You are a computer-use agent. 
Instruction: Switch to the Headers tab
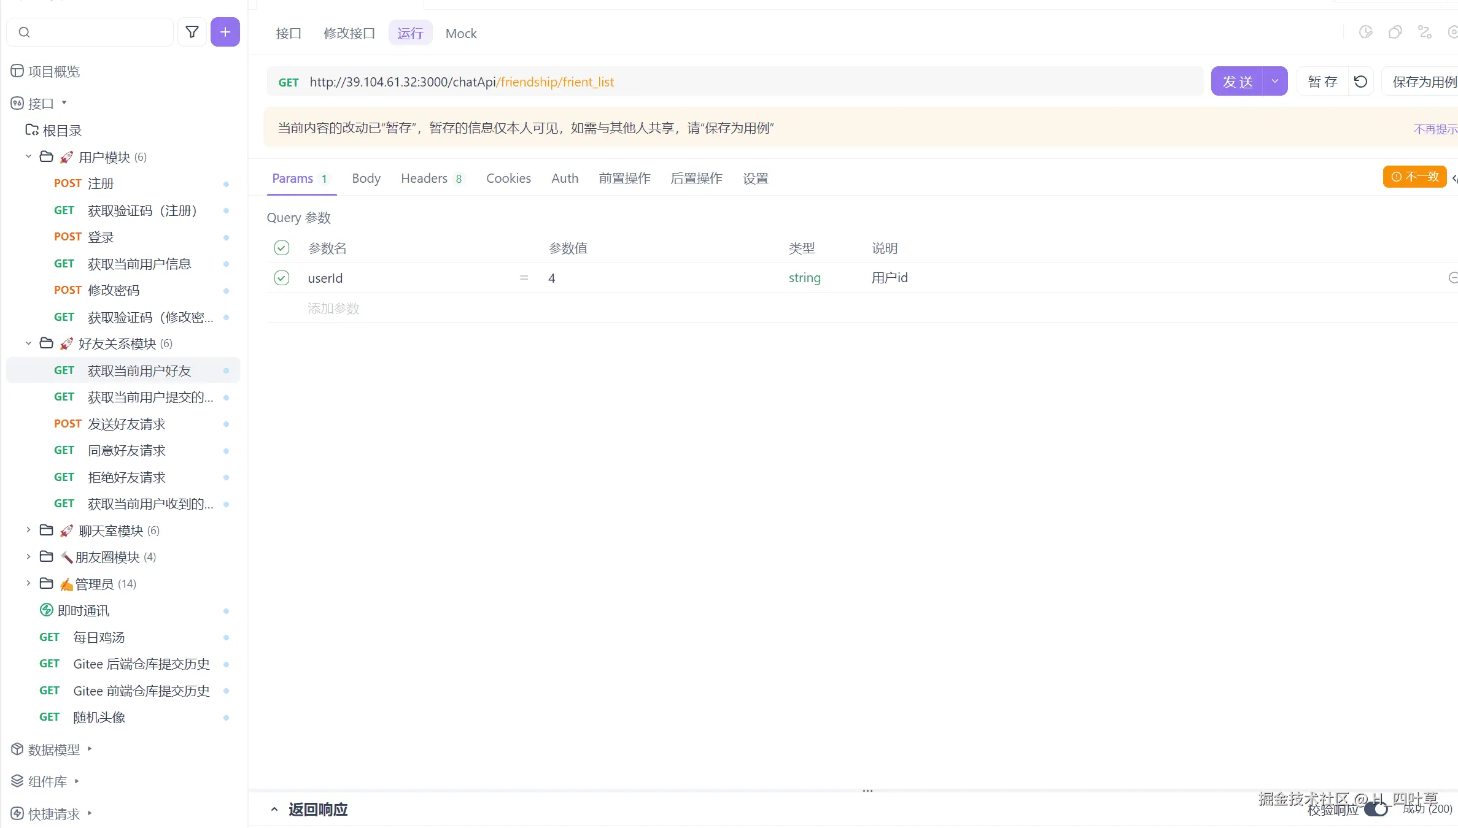coord(424,178)
